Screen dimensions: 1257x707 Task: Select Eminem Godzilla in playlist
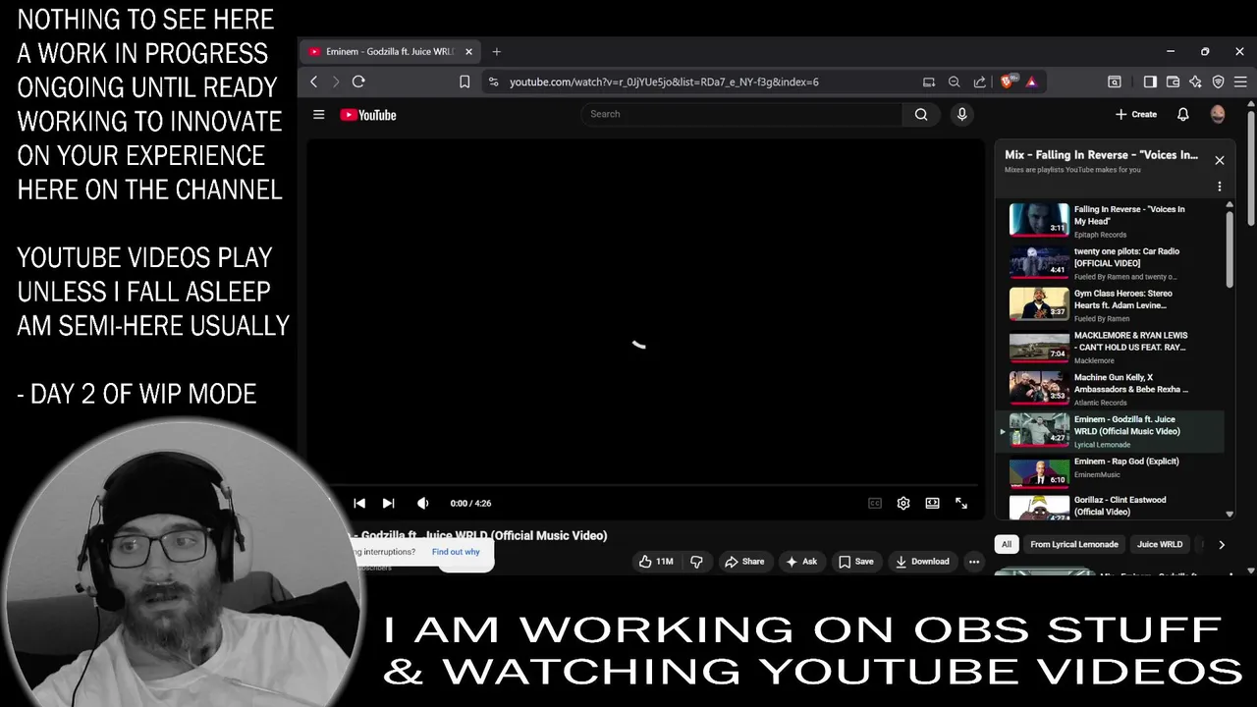[1110, 431]
